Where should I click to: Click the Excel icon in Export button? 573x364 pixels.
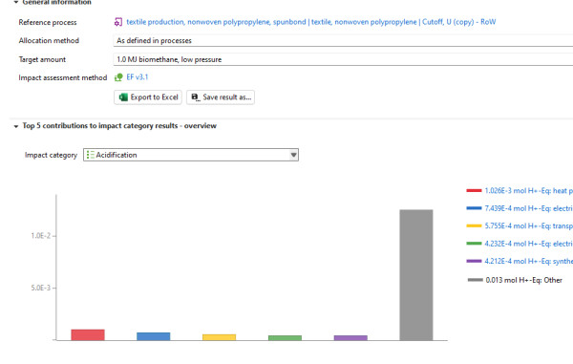click(123, 97)
